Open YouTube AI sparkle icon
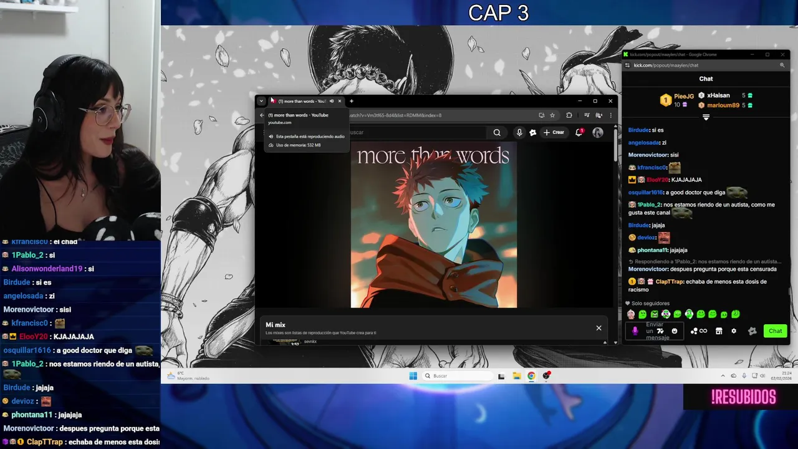Image resolution: width=798 pixels, height=449 pixels. click(x=533, y=132)
